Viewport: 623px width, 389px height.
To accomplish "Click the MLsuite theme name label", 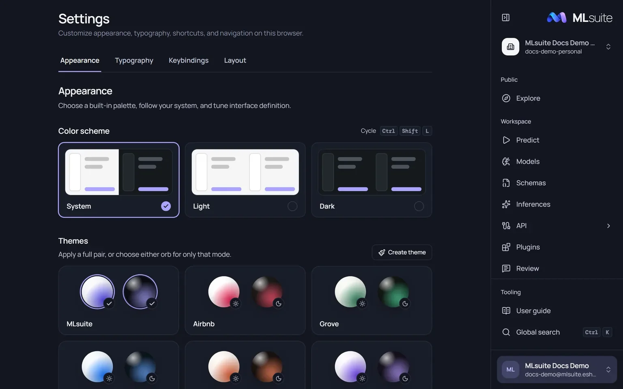I will tap(79, 324).
